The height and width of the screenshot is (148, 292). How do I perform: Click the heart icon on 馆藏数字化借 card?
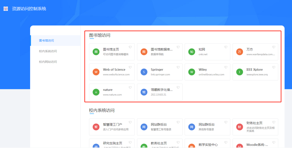coord(178,87)
